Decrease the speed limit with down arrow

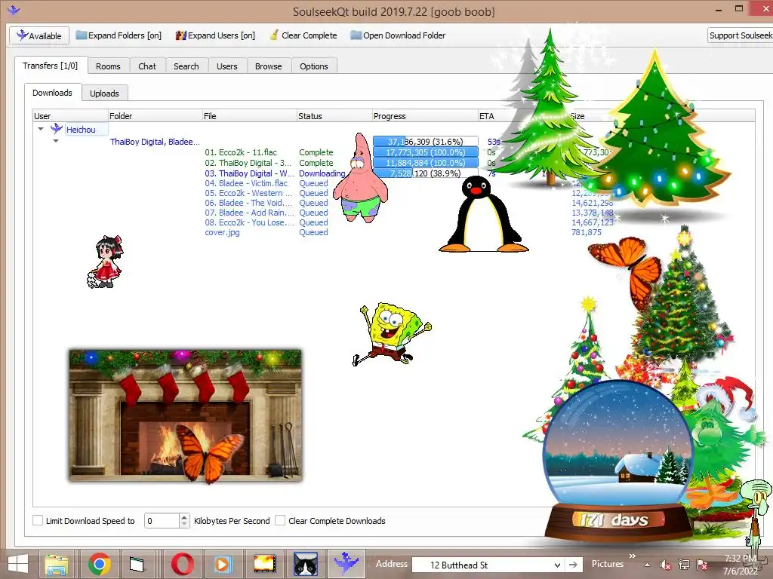click(x=184, y=525)
